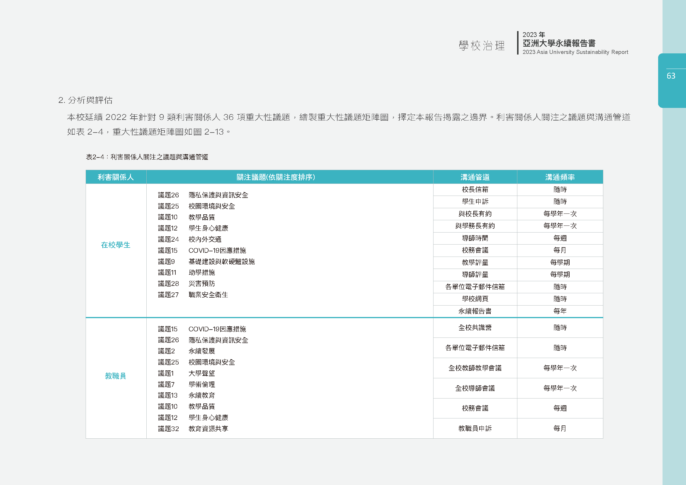Click '議題15 COVID-19因應措施' in staff section
The width and height of the screenshot is (686, 485).
pos(202,329)
